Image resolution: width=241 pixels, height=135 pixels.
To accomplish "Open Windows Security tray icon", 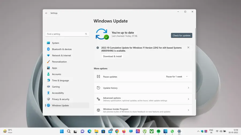I will (202, 131).
